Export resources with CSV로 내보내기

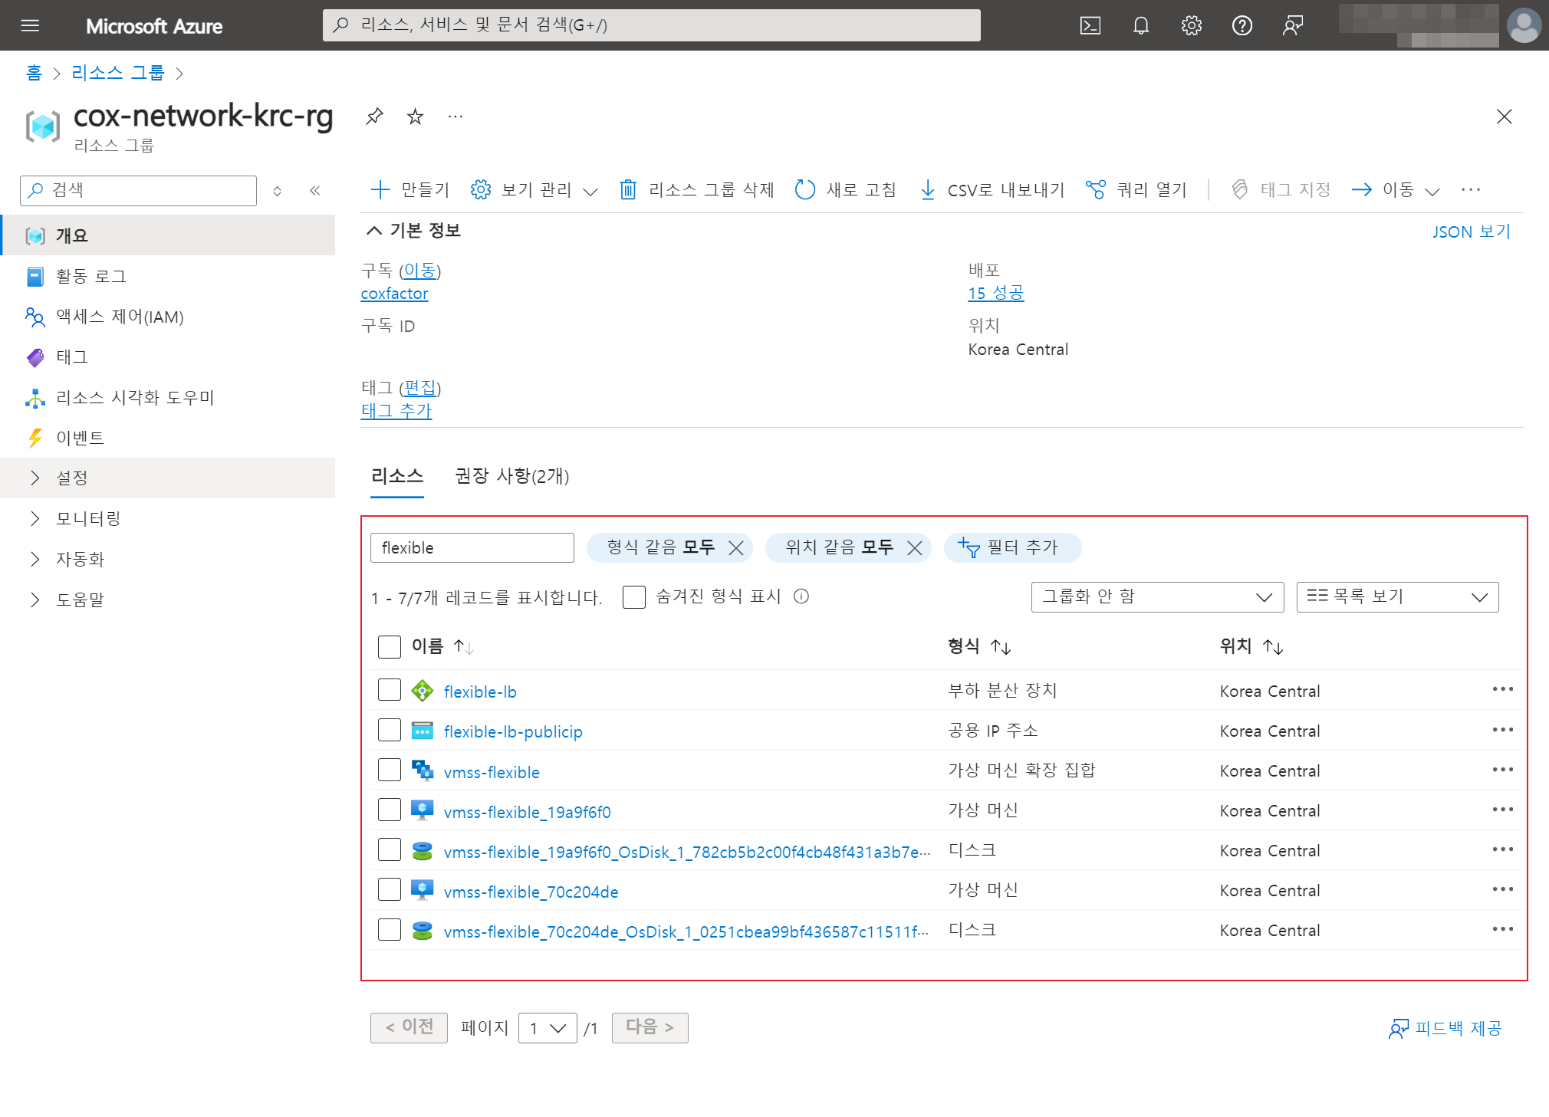click(992, 189)
